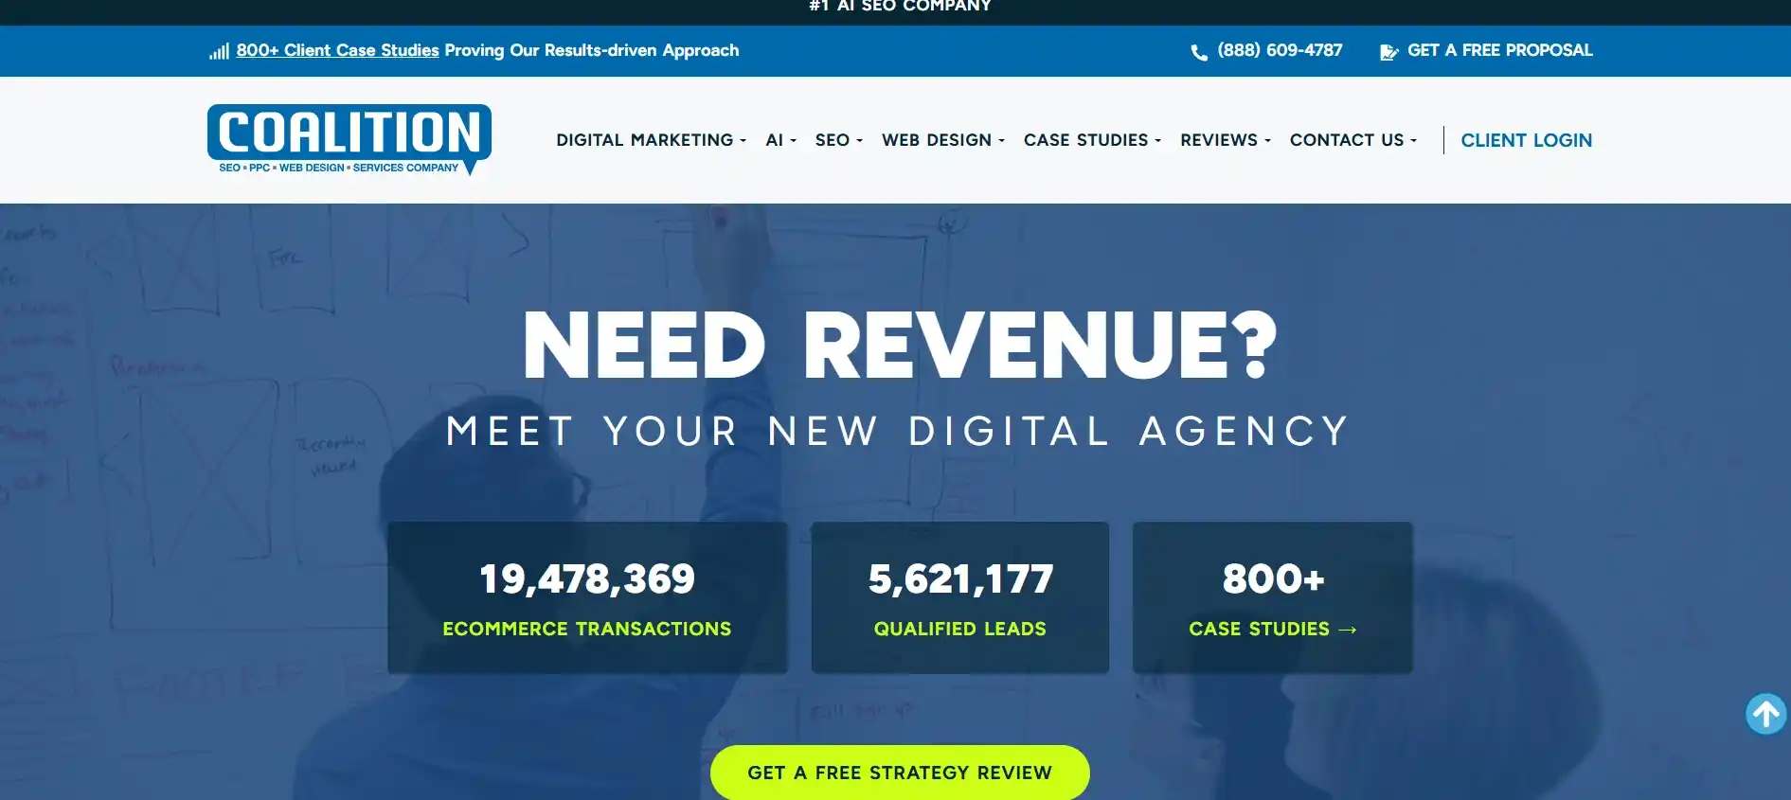Click the 5,621,177 Qualified Leads card

[x=959, y=597]
